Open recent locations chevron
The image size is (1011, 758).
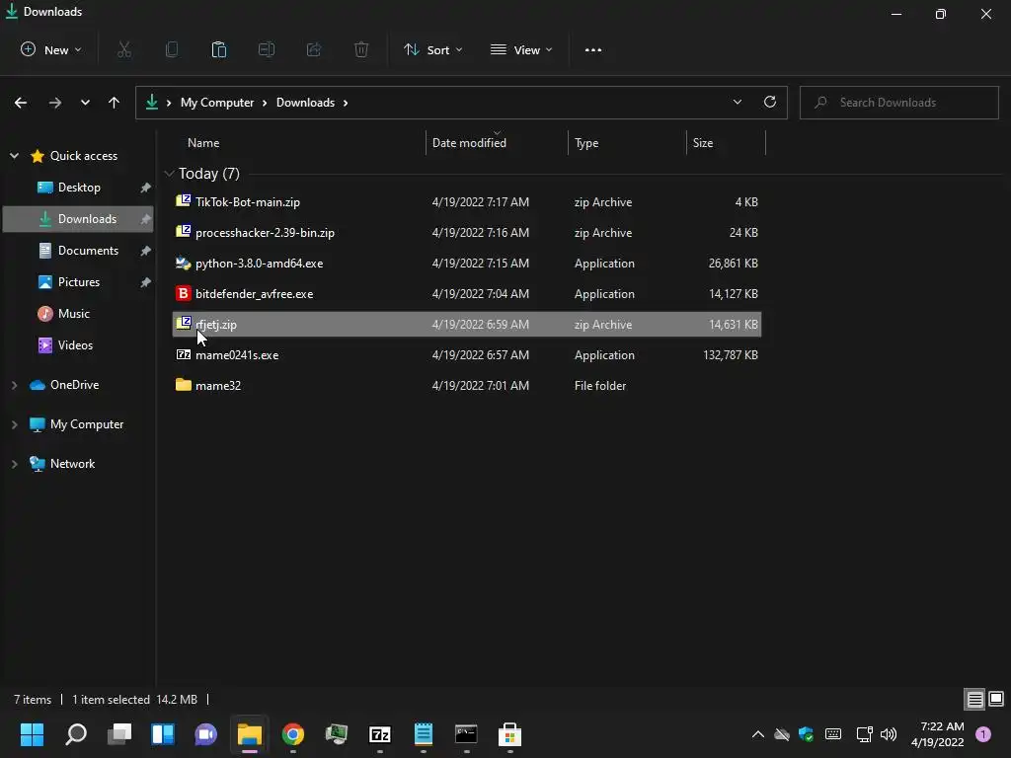click(85, 103)
